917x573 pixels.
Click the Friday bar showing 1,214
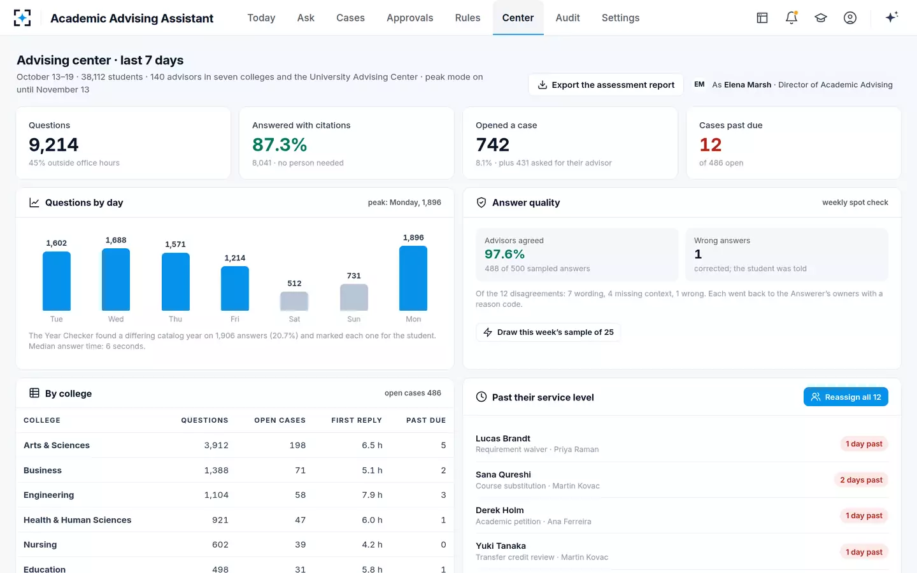(x=235, y=288)
